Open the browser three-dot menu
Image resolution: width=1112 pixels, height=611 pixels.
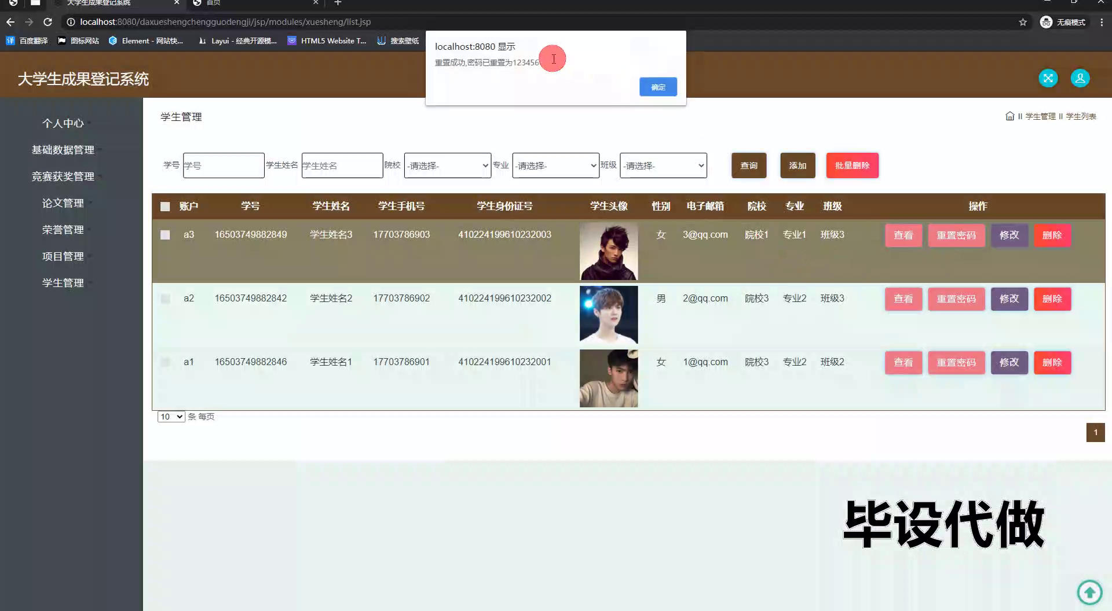(1102, 22)
